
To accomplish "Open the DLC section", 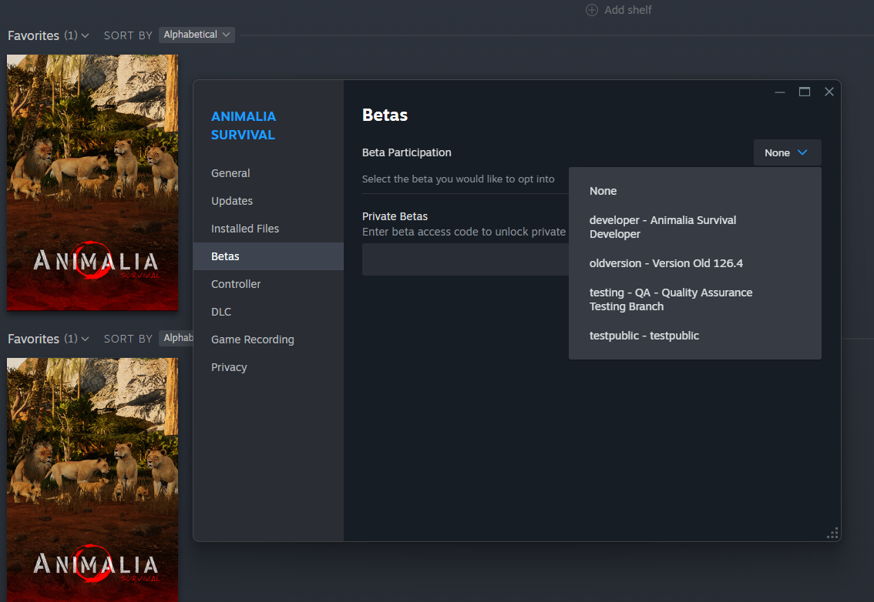I will coord(221,311).
